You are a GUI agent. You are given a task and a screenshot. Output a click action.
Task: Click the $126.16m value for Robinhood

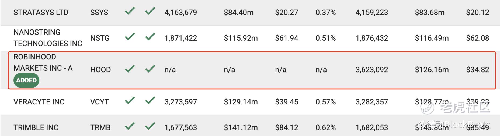click(x=432, y=70)
